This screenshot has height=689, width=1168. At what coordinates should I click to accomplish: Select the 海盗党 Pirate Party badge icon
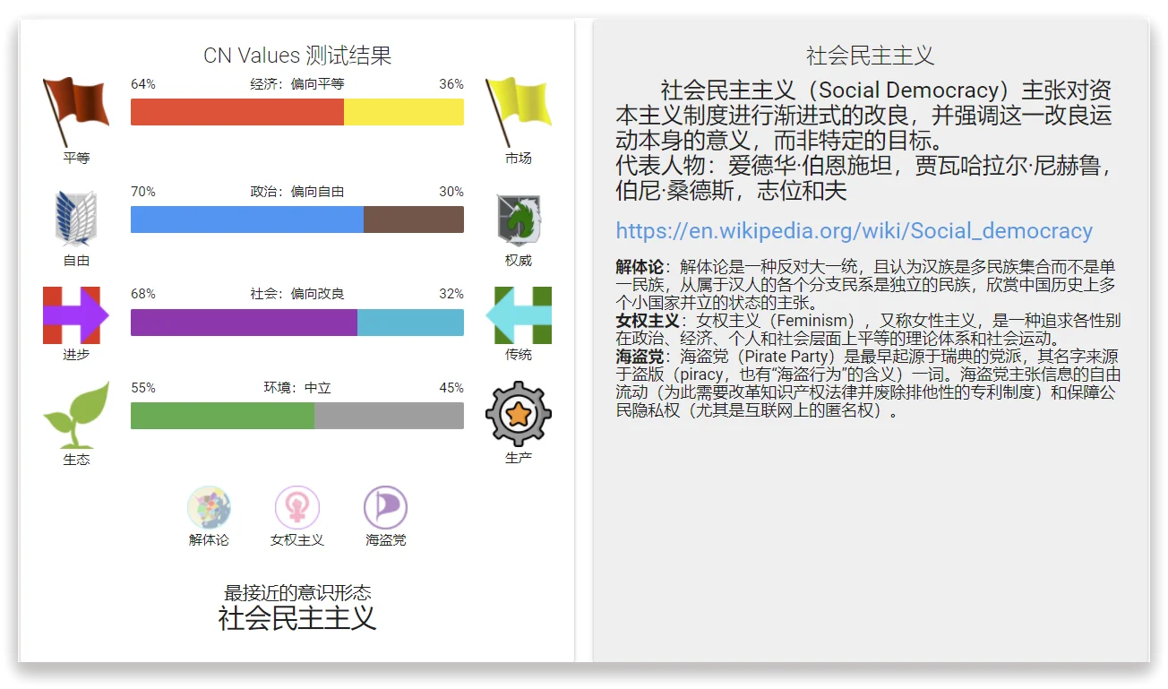tap(385, 508)
